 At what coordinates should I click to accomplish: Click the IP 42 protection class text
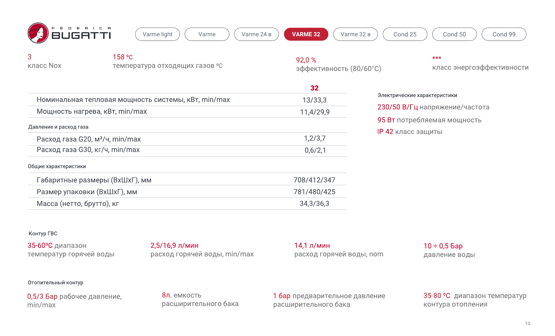(x=385, y=132)
